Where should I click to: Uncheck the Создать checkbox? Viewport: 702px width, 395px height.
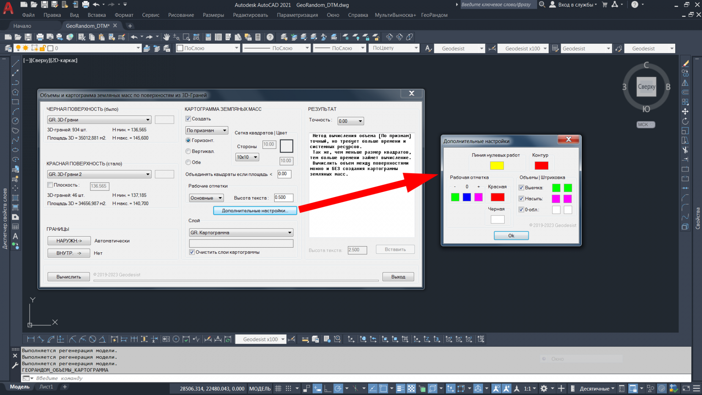coord(188,119)
